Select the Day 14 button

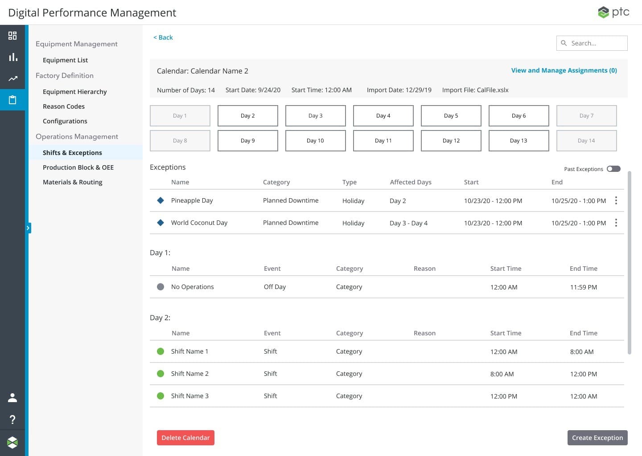point(587,141)
